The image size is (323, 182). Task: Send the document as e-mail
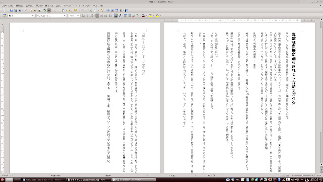pyautogui.click(x=20, y=10)
